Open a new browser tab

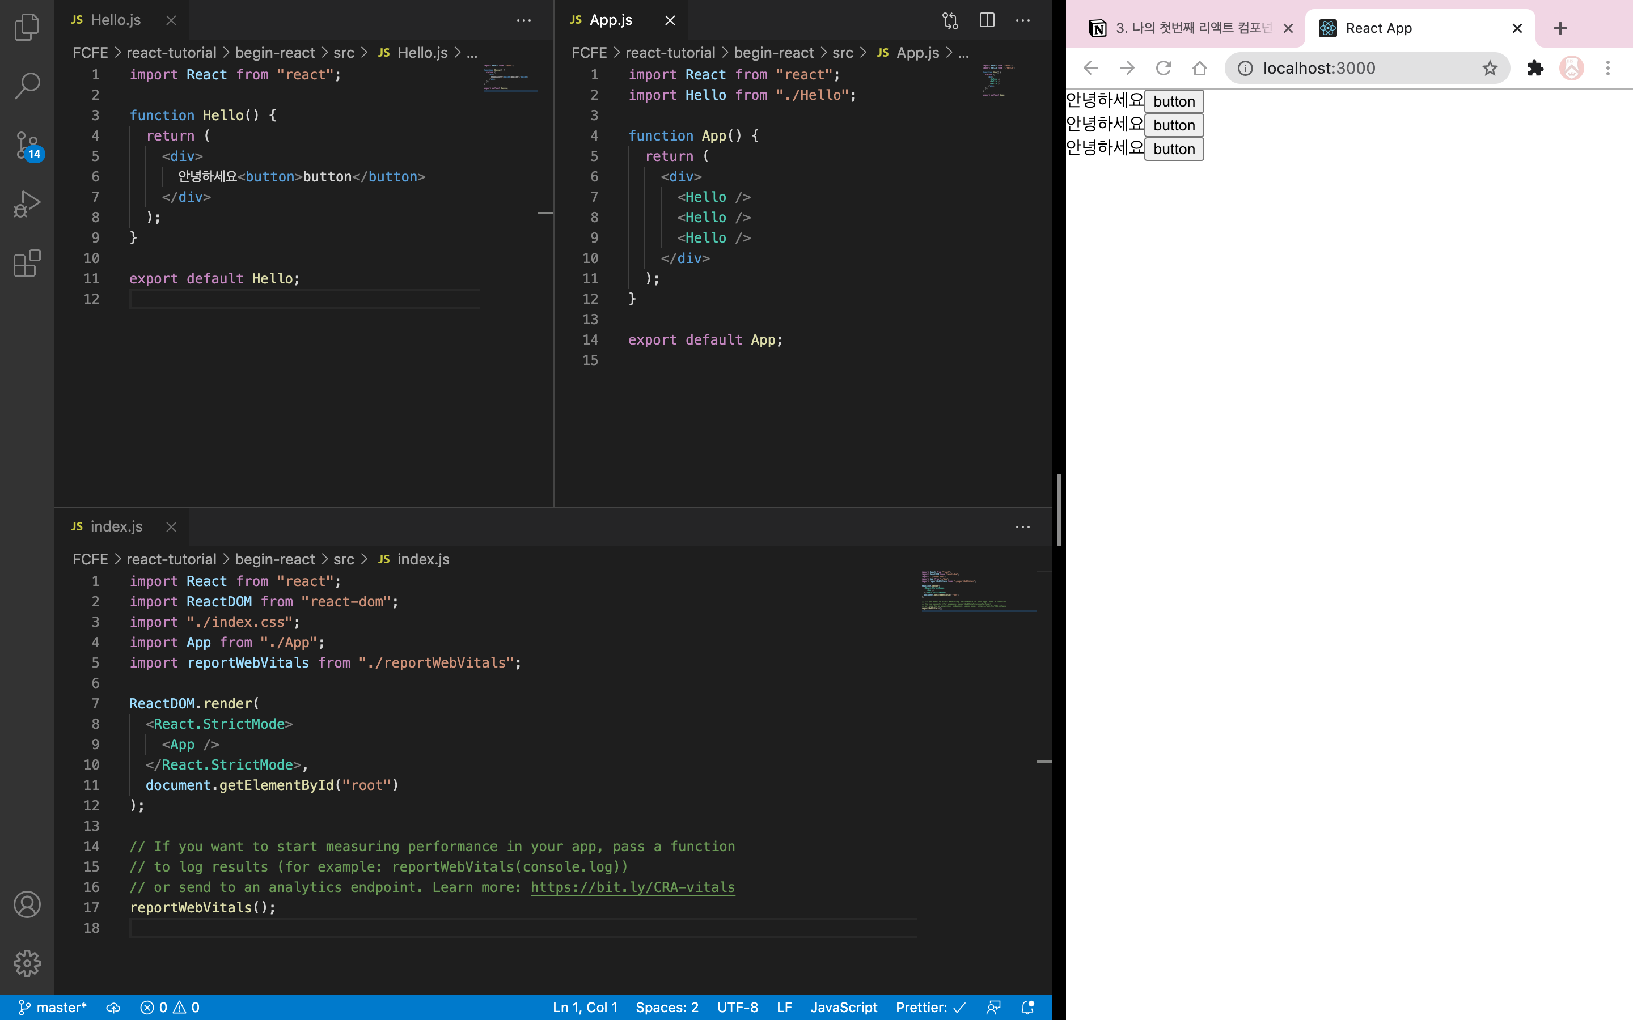click(1560, 28)
